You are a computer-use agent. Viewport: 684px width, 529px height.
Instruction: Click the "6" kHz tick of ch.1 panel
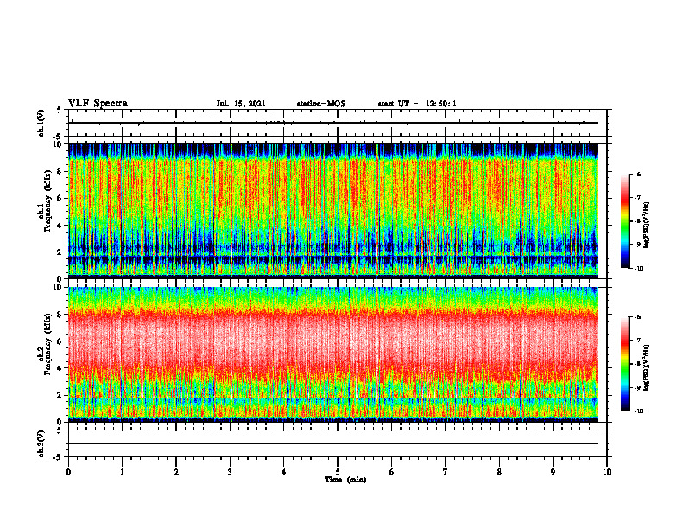(x=60, y=198)
